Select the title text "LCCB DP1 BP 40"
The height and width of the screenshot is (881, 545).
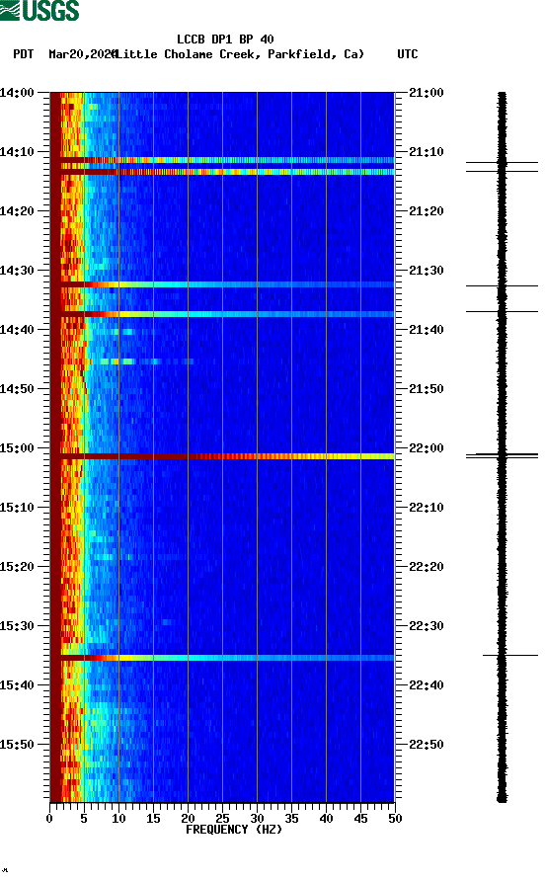coord(225,40)
